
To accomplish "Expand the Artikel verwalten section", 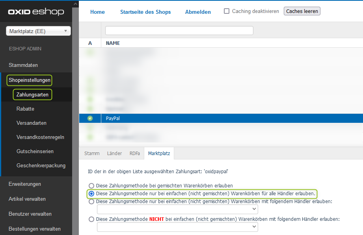I will click(27, 199).
